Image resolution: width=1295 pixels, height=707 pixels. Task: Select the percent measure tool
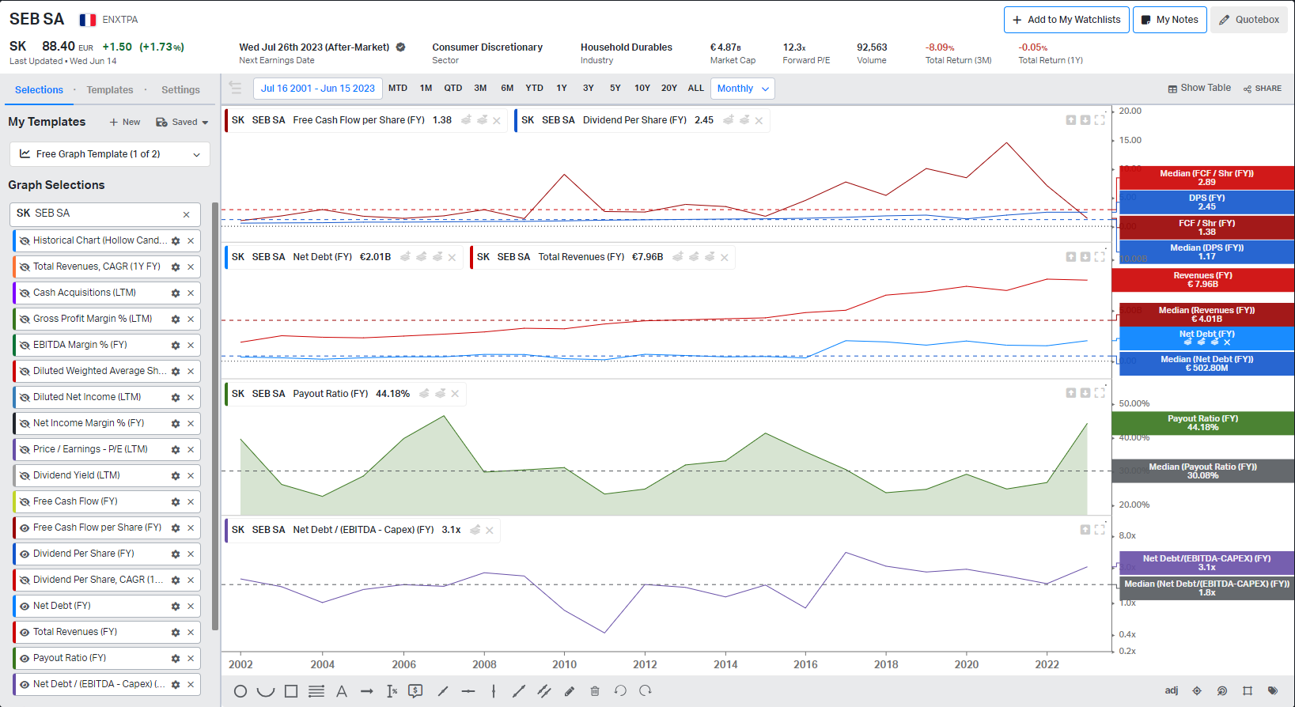[x=392, y=691]
